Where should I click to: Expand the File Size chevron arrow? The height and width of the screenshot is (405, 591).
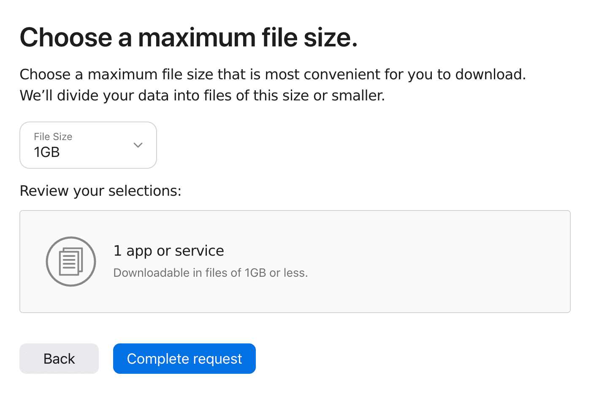[138, 145]
